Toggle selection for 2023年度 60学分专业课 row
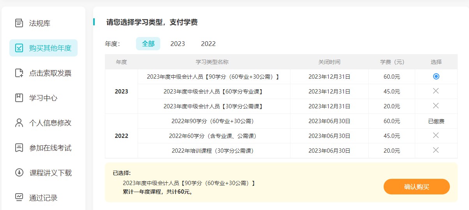The width and height of the screenshot is (469, 210). (436, 91)
